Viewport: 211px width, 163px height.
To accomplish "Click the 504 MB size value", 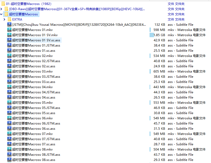I will [159, 149].
